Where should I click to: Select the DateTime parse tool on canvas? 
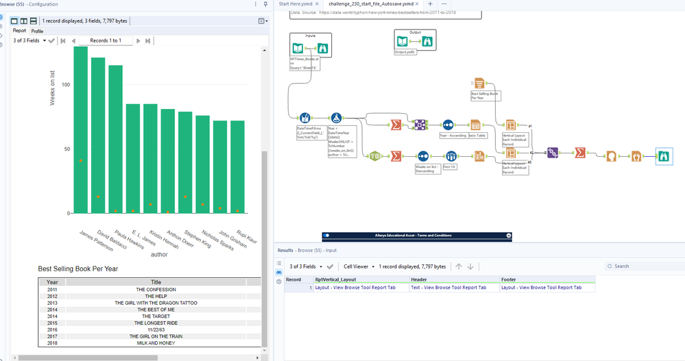(x=305, y=118)
